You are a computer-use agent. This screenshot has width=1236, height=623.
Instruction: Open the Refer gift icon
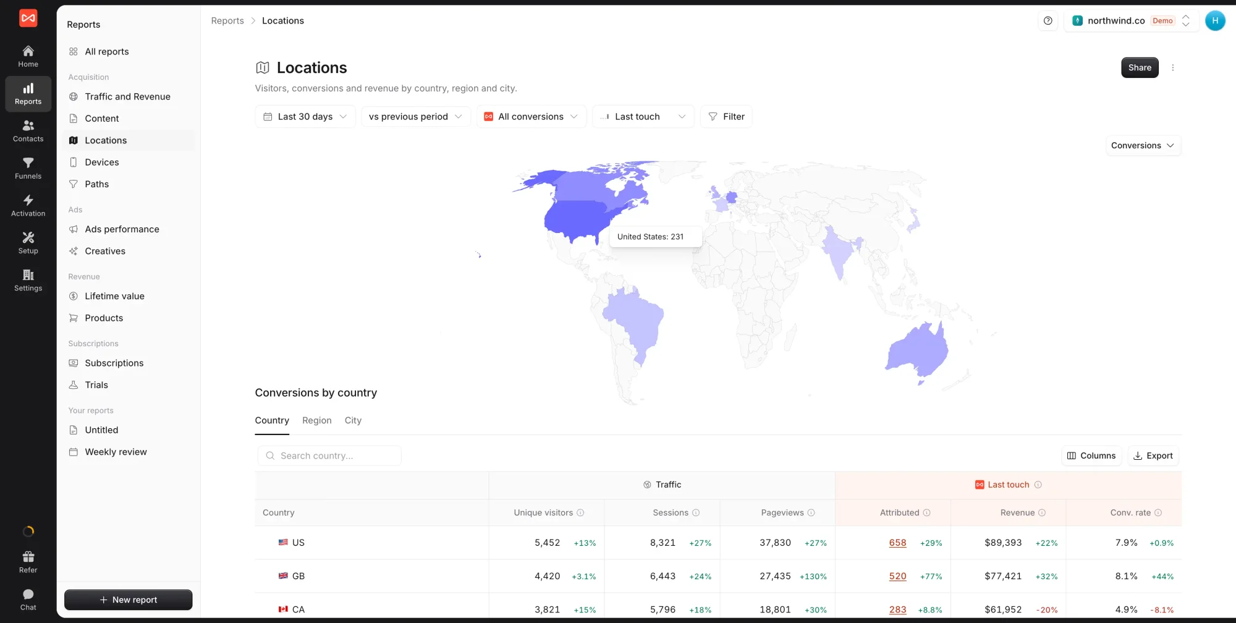(28, 562)
